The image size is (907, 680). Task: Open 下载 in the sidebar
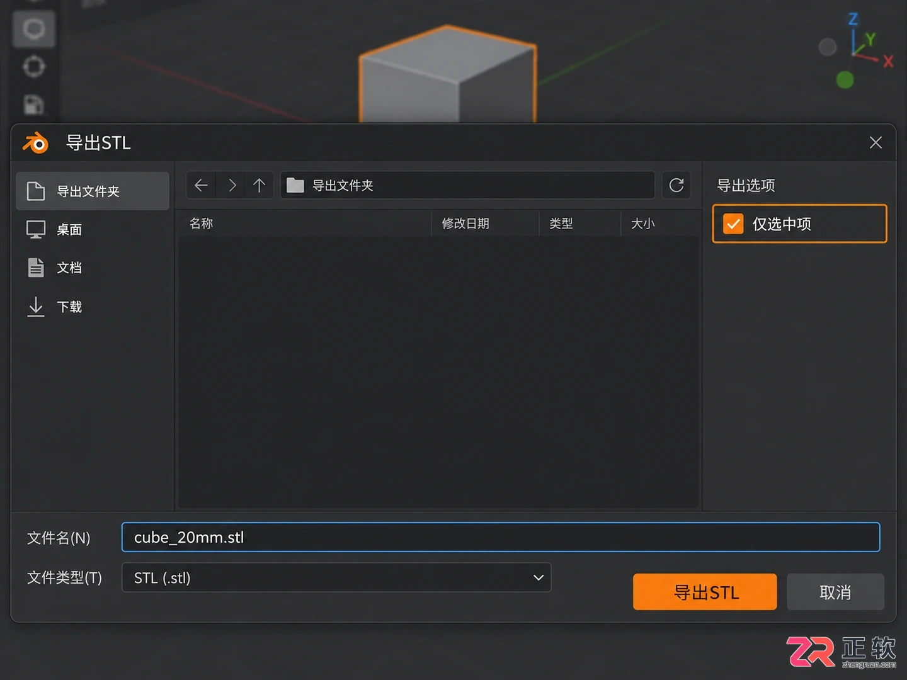tap(93, 307)
